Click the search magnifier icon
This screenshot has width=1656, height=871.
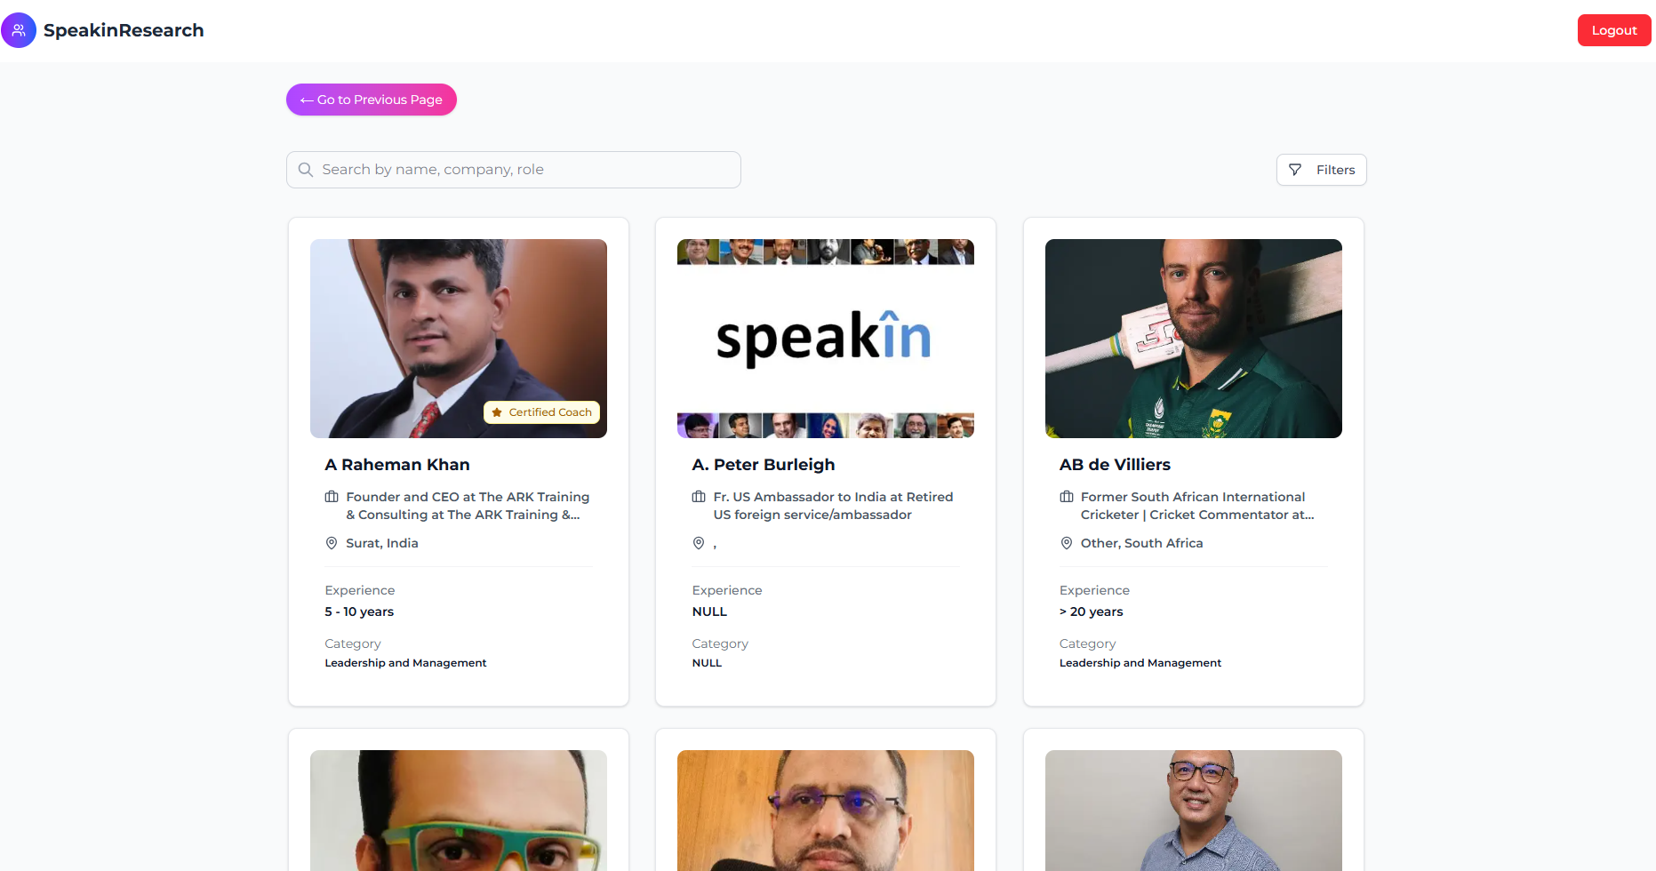pos(306,170)
